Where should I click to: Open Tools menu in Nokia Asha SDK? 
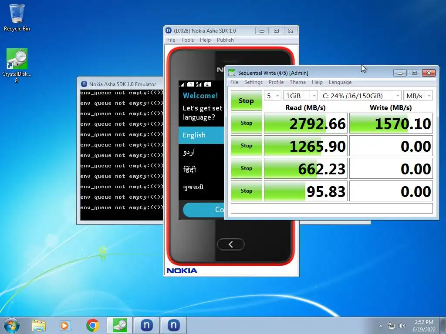(x=187, y=40)
